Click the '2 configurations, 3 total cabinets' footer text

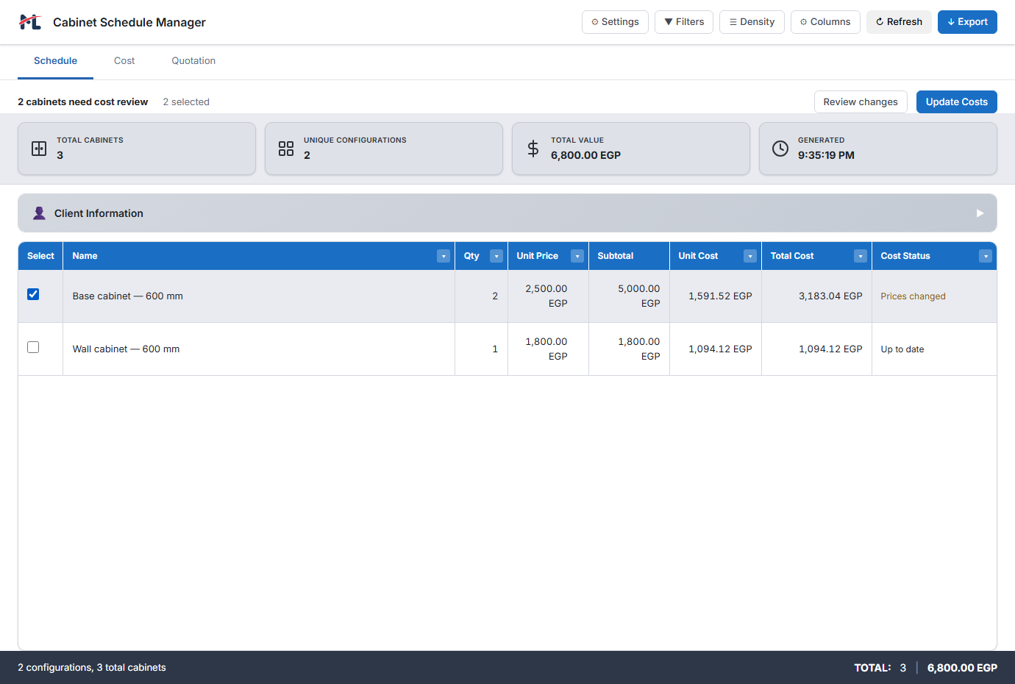tap(92, 668)
